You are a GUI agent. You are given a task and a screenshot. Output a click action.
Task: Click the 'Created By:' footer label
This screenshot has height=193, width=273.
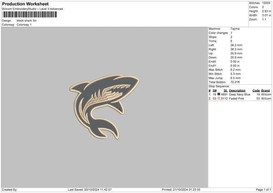pyautogui.click(x=10, y=190)
